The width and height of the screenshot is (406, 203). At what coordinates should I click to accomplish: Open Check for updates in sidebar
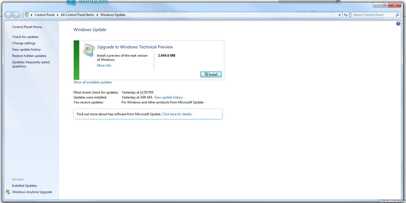click(25, 37)
